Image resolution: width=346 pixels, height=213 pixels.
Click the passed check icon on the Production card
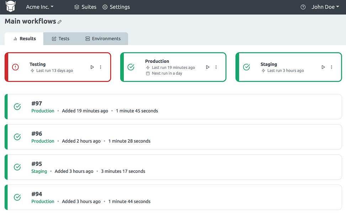coord(131,67)
